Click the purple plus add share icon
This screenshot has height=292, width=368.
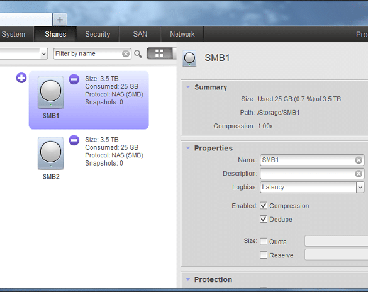21,77
